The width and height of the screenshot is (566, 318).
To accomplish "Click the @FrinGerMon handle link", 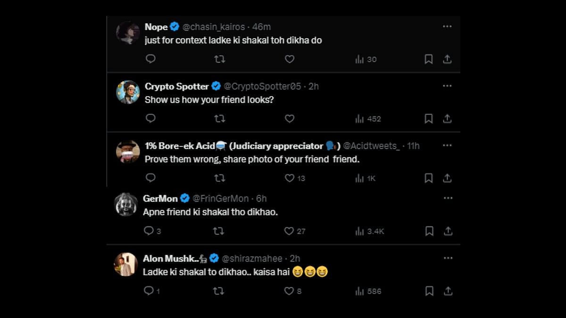I will click(221, 198).
